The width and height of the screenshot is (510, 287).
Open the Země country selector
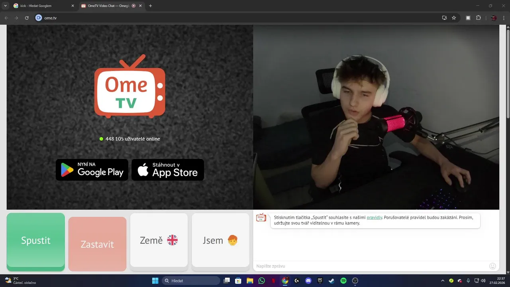point(159,240)
